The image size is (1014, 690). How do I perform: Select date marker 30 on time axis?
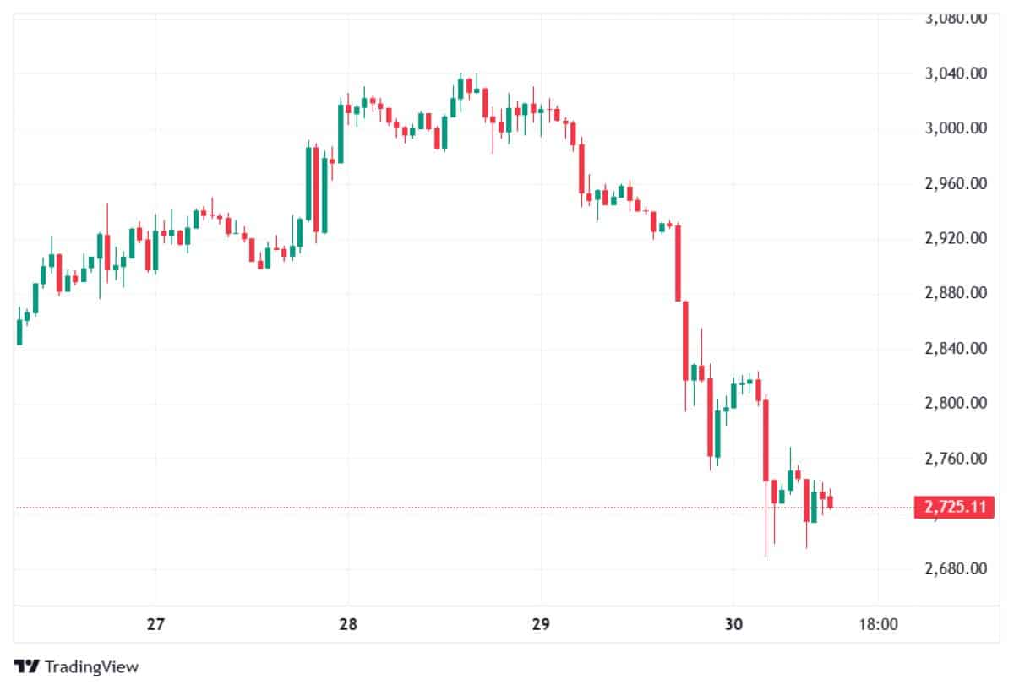[733, 625]
